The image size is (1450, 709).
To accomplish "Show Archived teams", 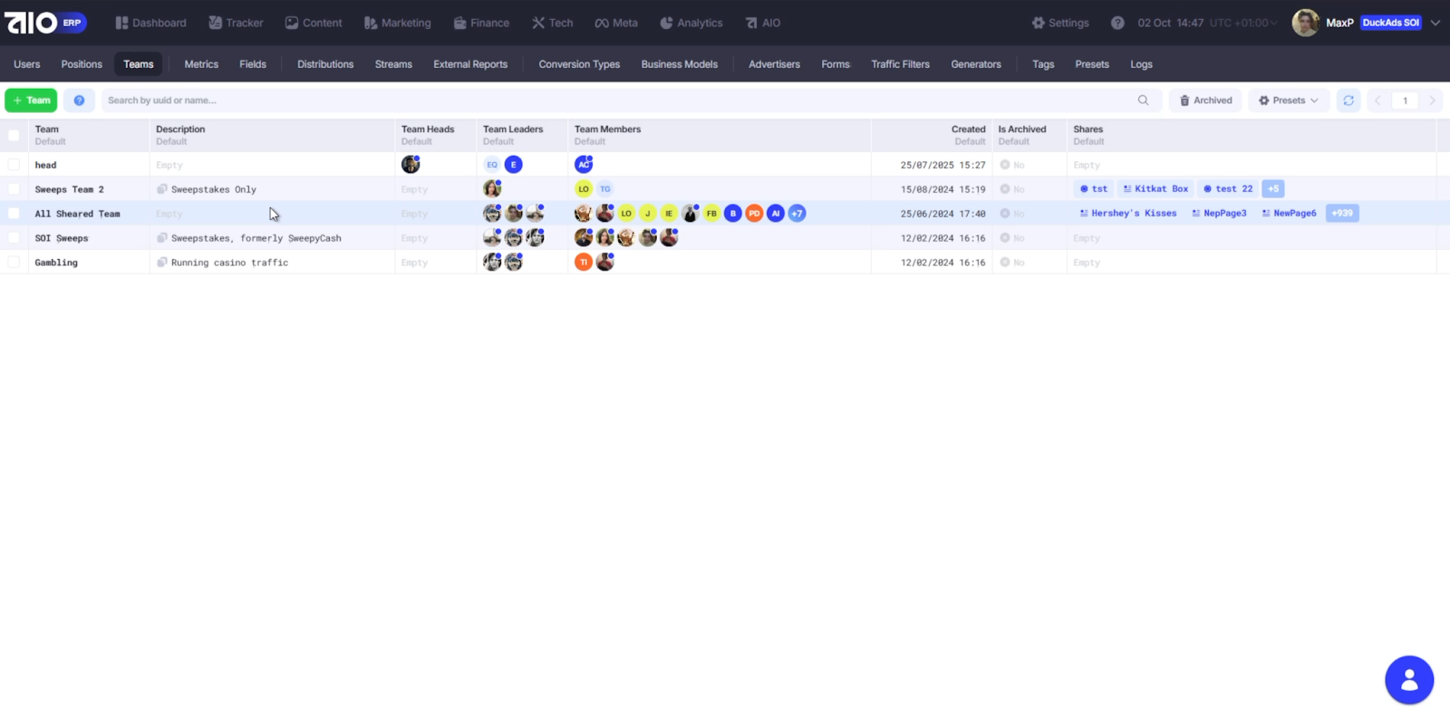I will click(1205, 101).
